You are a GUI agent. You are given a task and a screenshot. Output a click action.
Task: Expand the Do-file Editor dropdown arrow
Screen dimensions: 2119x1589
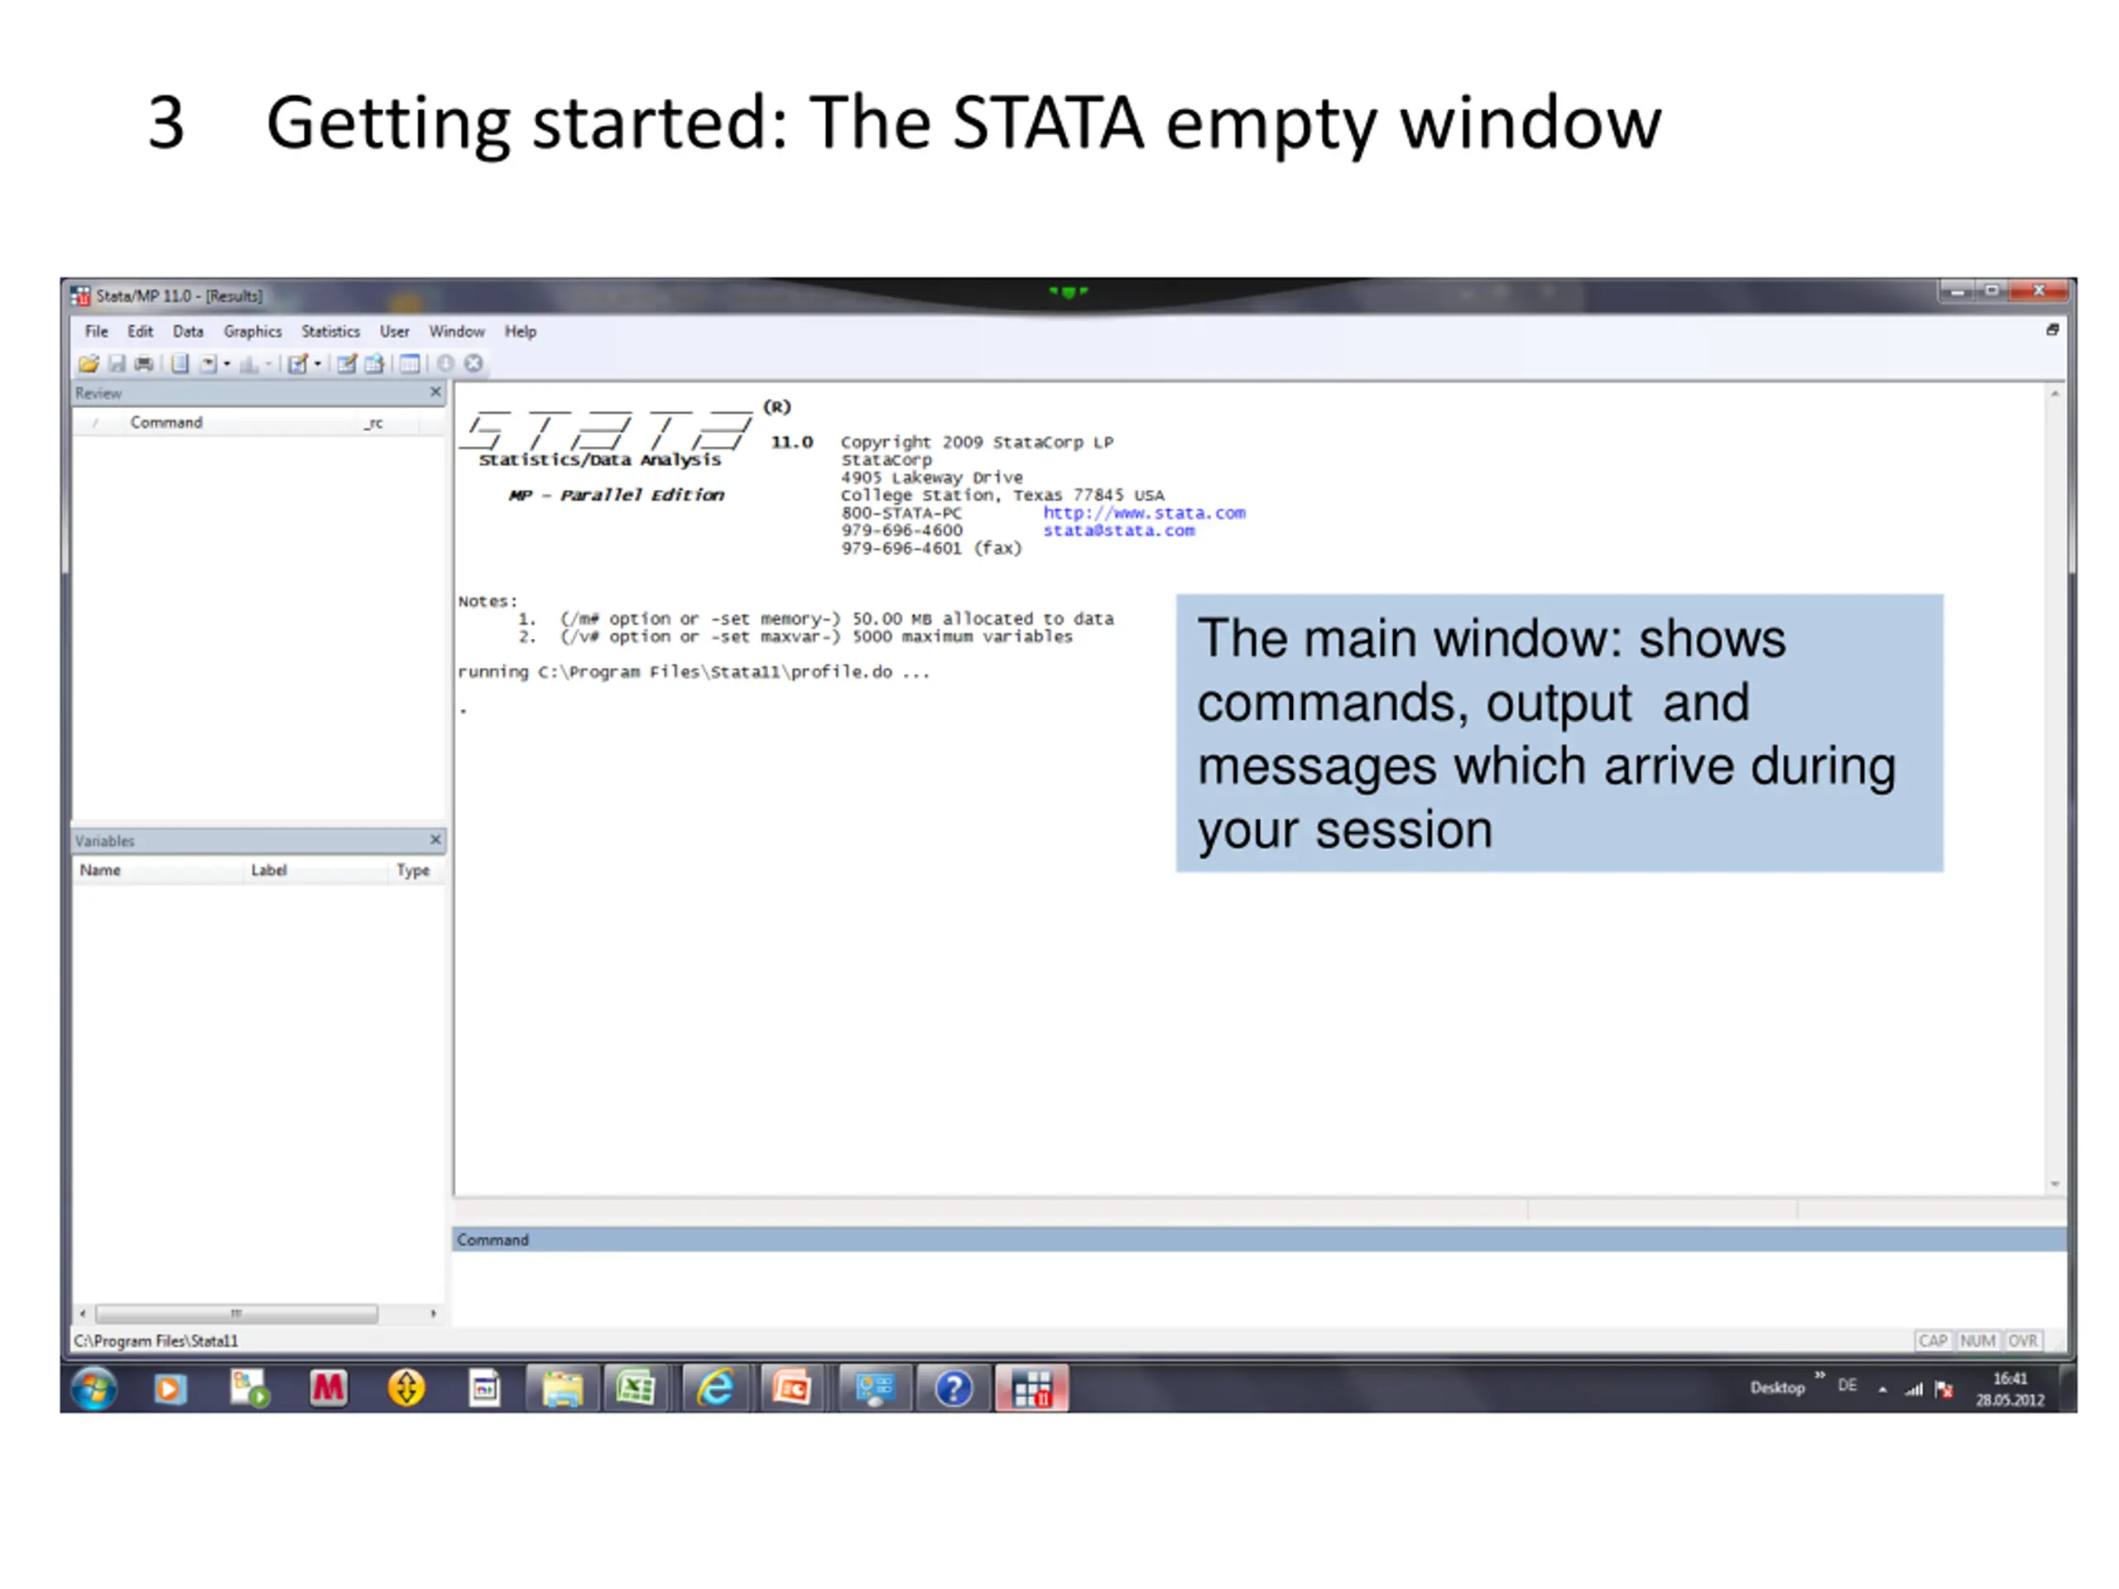pos(318,364)
